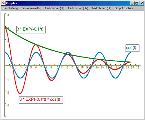Click the x-axis tick label 12
Viewport: 145px width, 120px height.
tap(67, 67)
